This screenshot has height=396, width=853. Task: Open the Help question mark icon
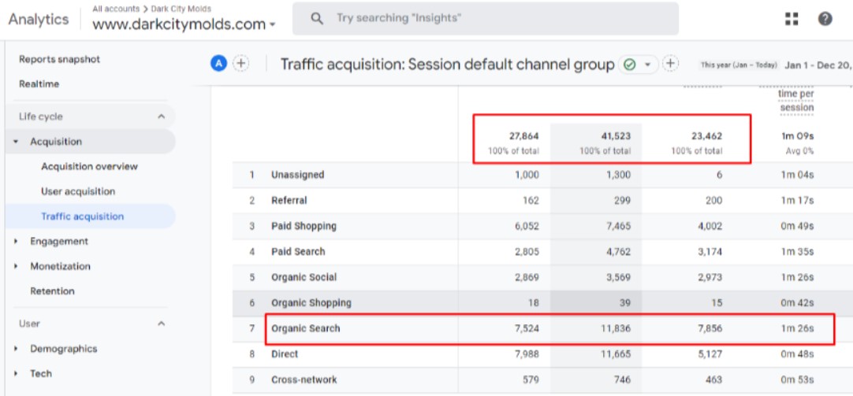tap(825, 19)
